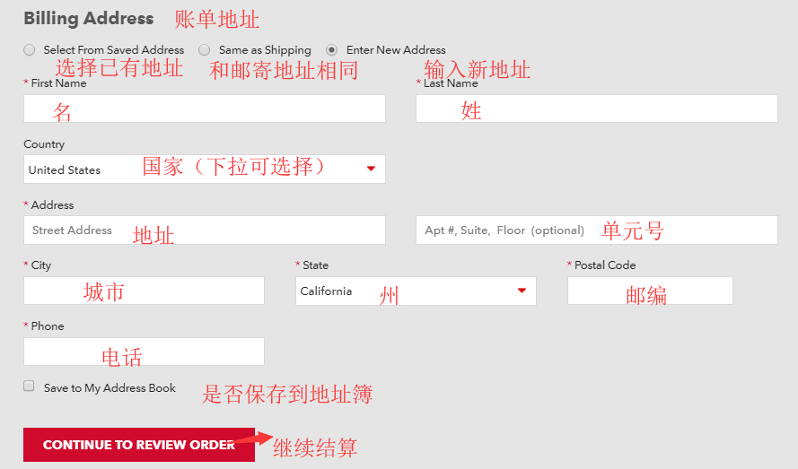Focus the Last Name input field
798x469 pixels.
pos(596,109)
